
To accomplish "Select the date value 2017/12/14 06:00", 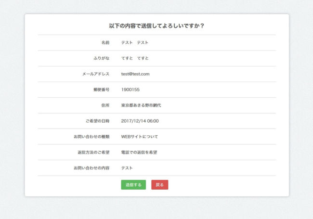I will [x=140, y=121].
